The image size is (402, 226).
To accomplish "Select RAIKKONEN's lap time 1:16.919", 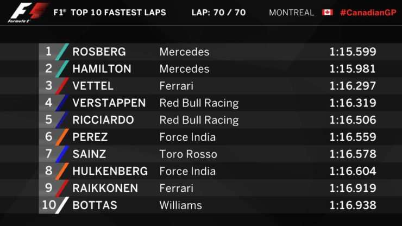I will [353, 188].
